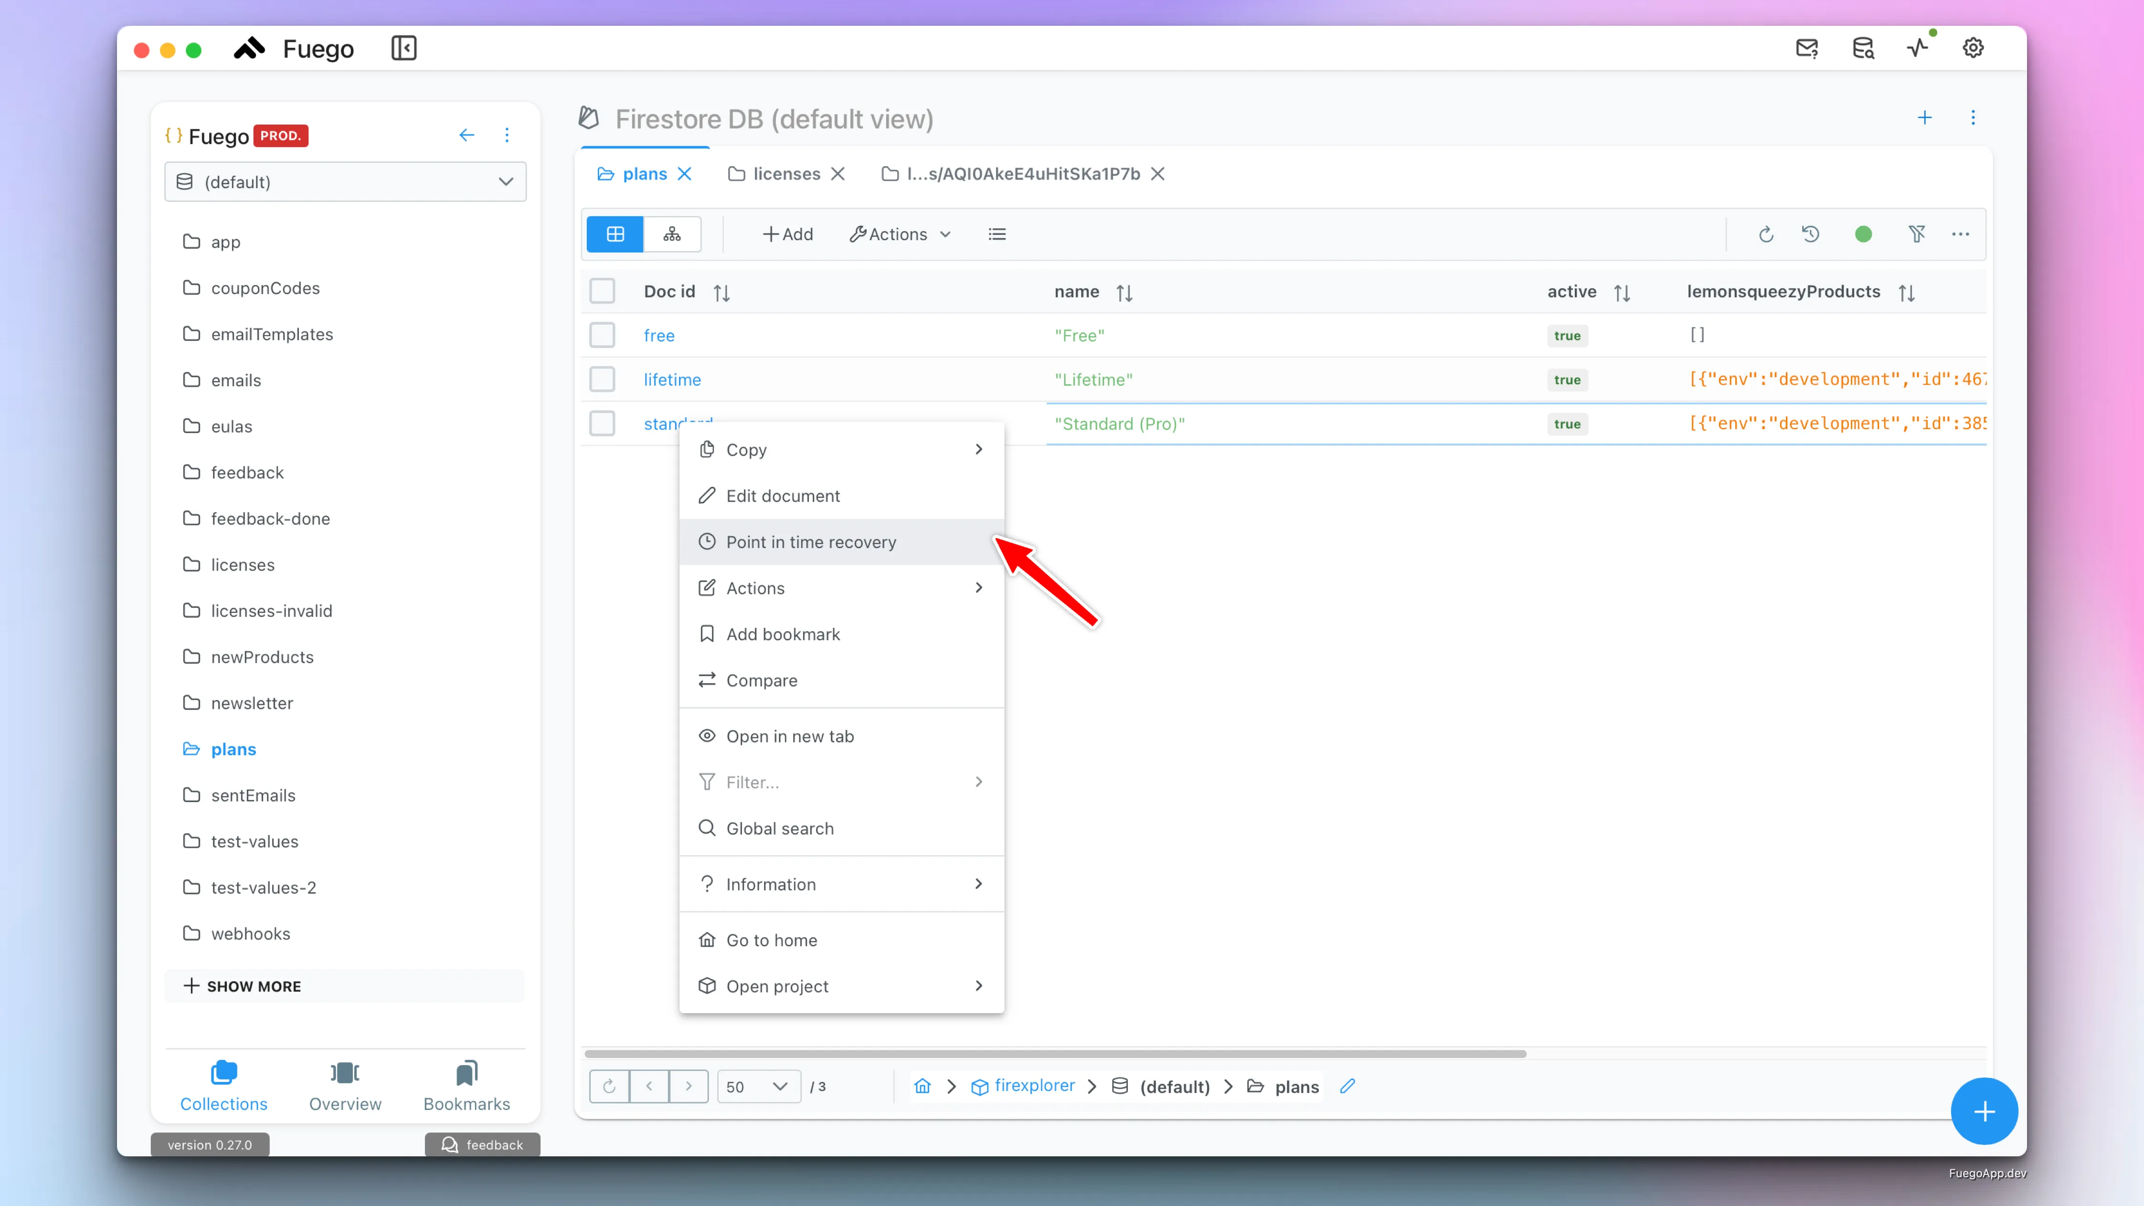
Task: Switch to tree view using the node icon
Action: point(672,234)
